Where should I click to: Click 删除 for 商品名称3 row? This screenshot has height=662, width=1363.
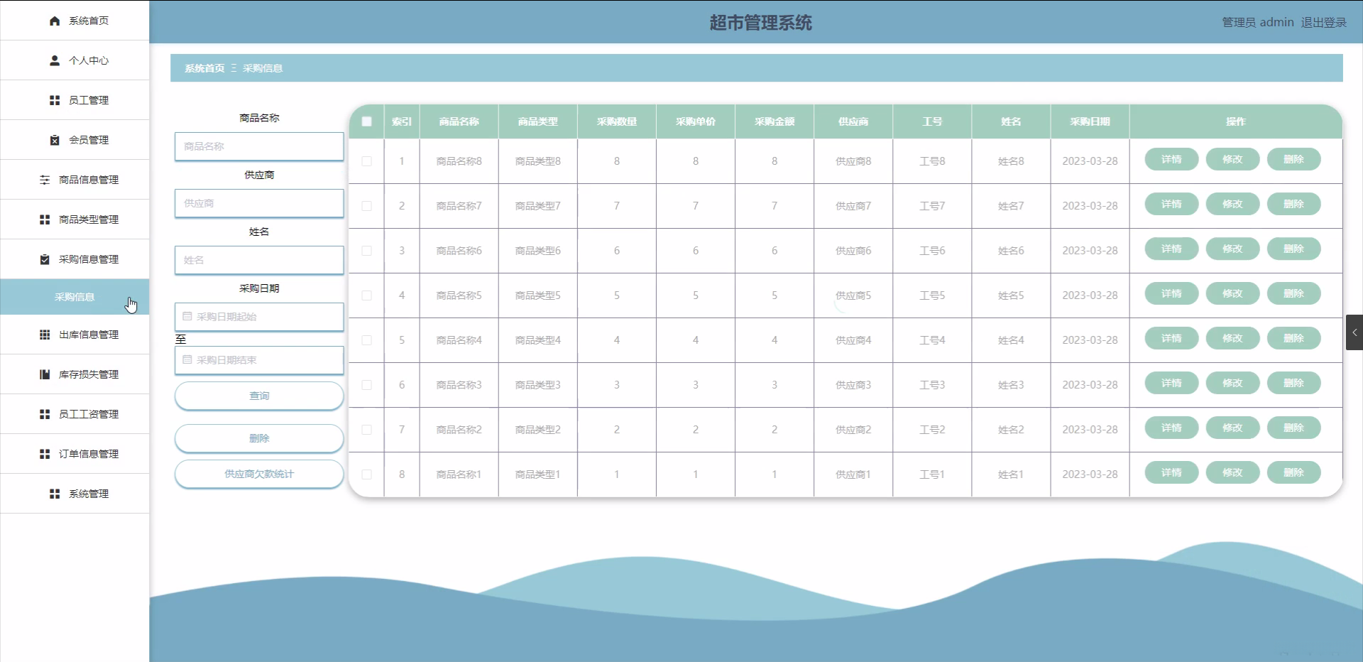pyautogui.click(x=1293, y=383)
